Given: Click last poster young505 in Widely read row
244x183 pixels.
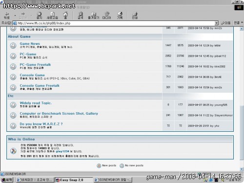Looking at the screenshot, I should 221,105.
